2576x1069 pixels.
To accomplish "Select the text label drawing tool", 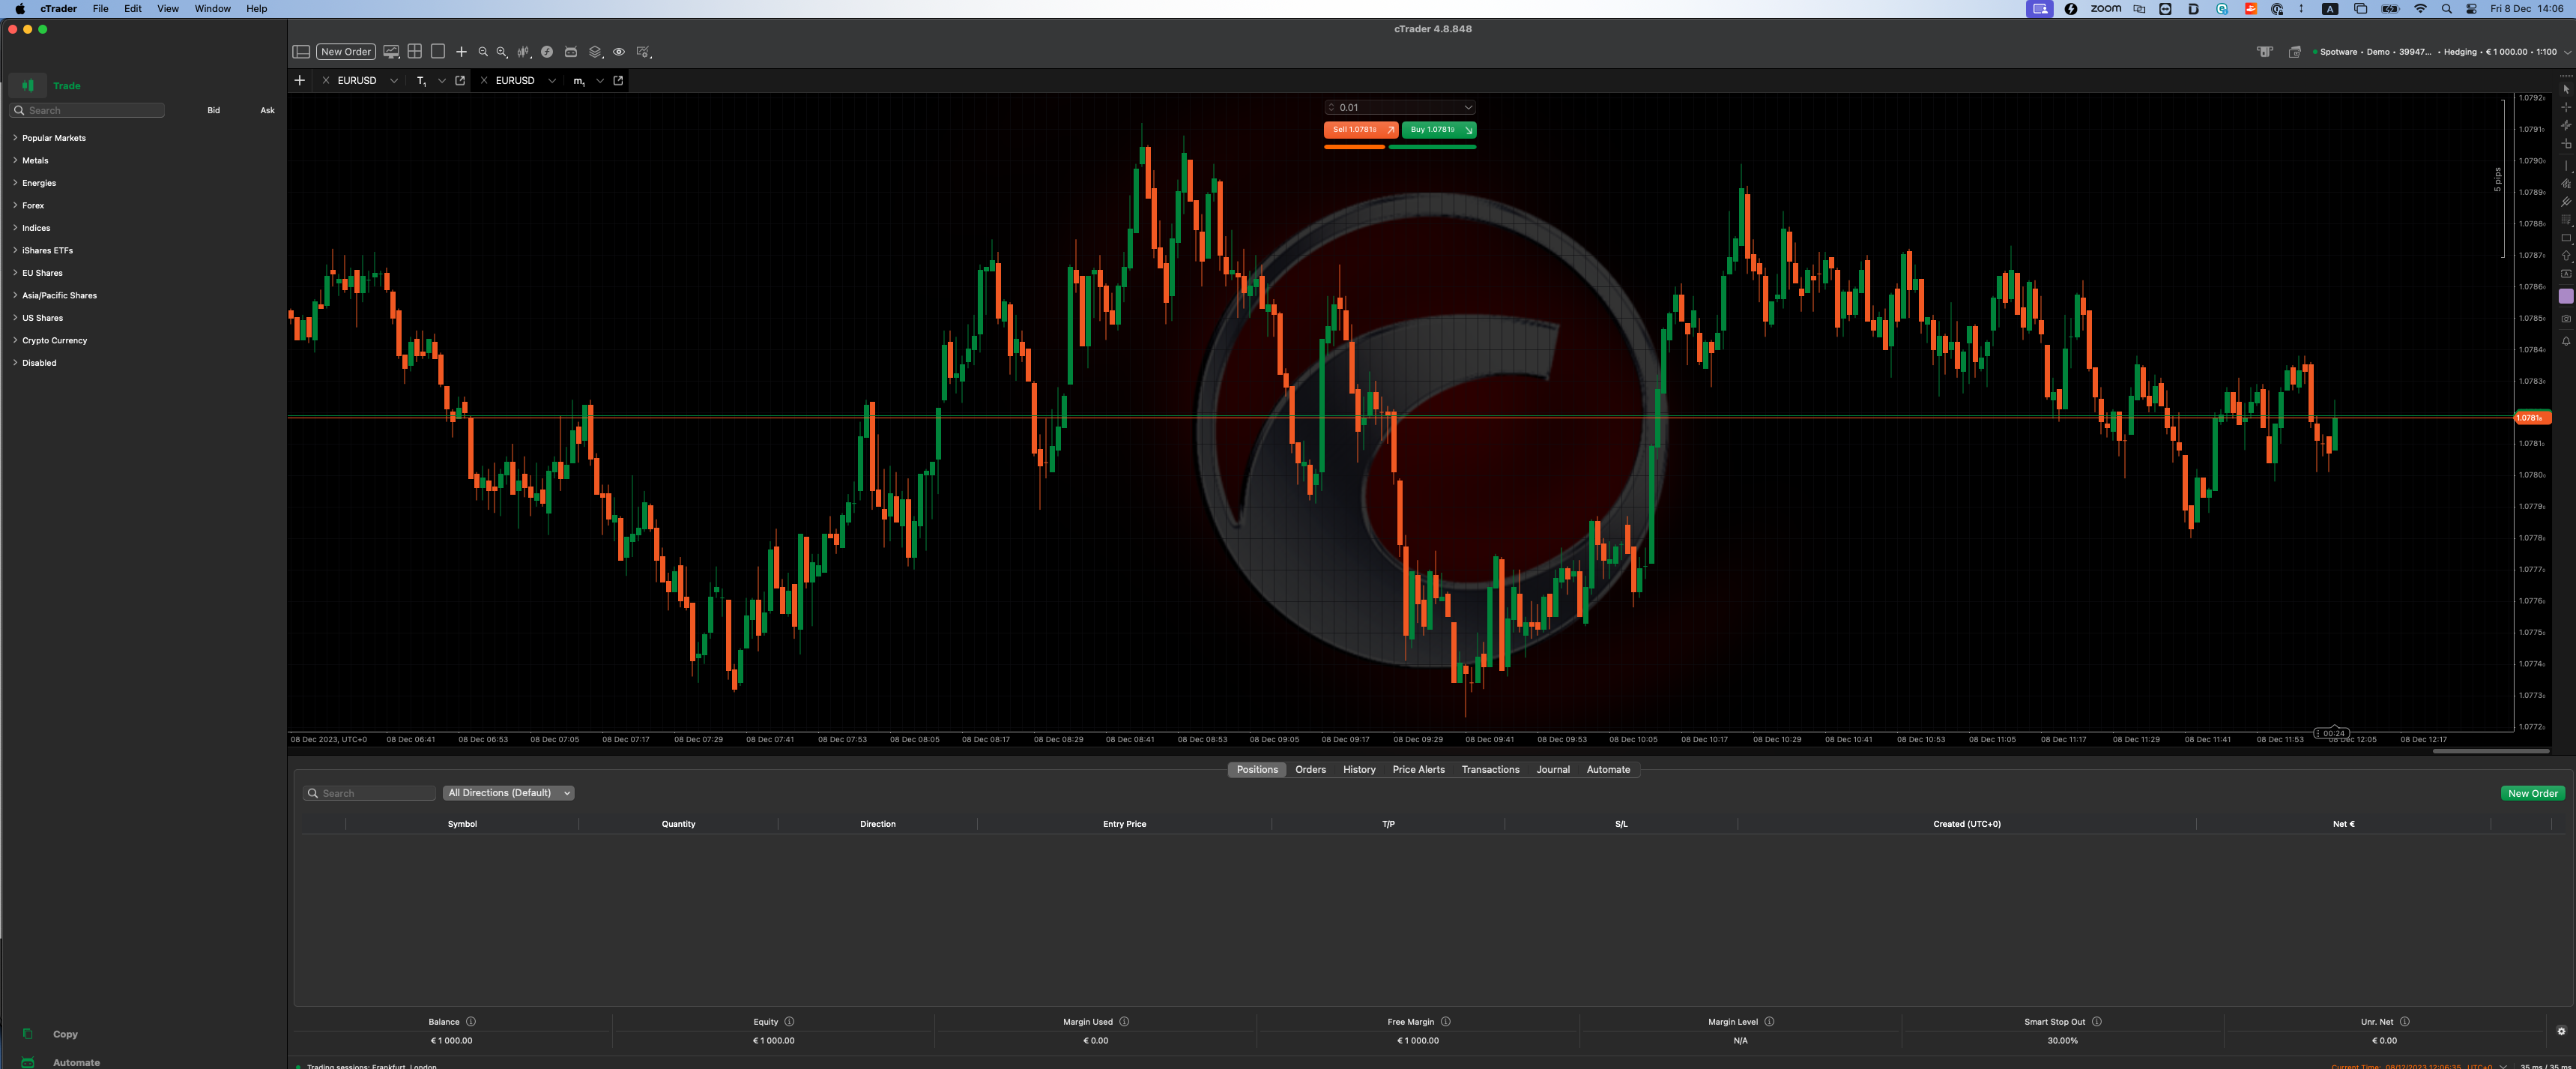I will 2565,274.
